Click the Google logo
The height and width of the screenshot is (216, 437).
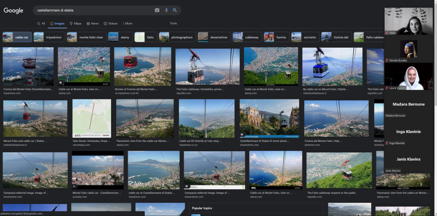pyautogui.click(x=13, y=11)
